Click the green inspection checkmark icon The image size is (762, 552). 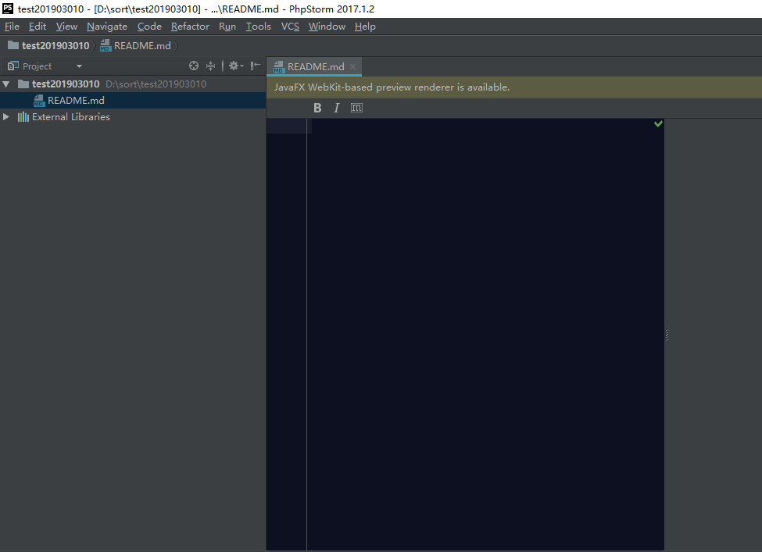658,124
